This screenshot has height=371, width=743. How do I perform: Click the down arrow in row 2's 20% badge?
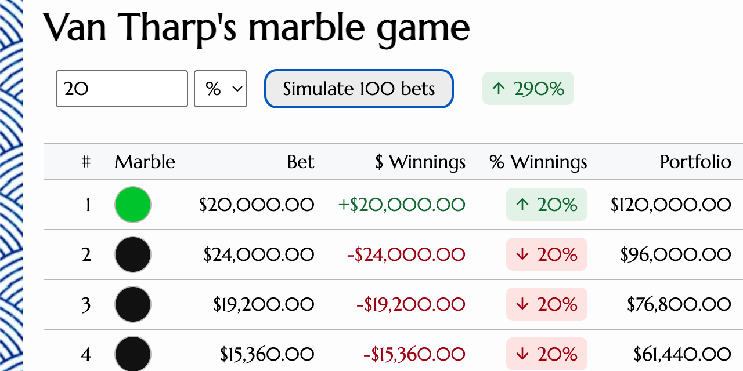point(523,254)
